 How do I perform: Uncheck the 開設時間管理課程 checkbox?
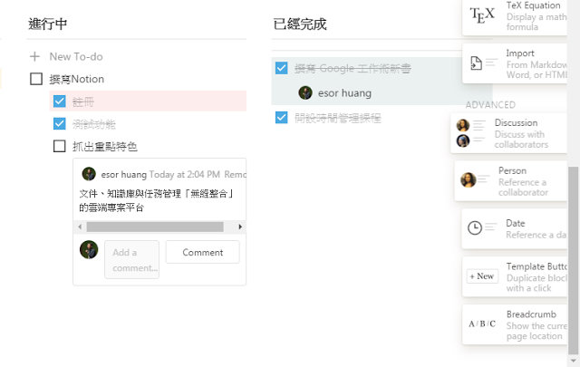click(281, 117)
